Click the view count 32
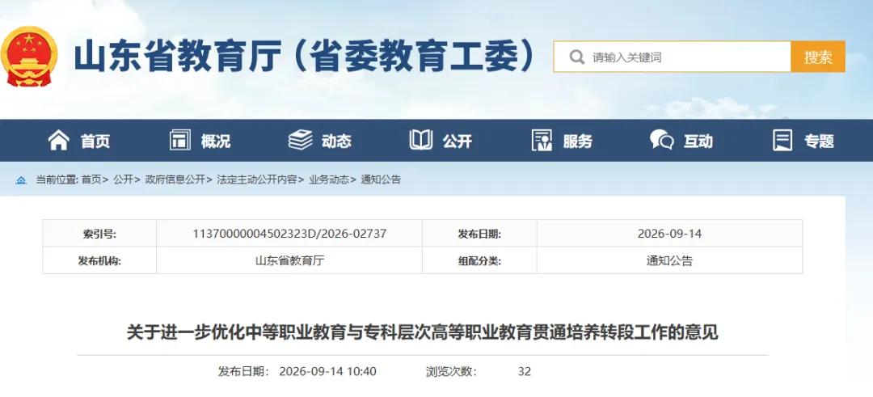Screen dimensions: 873x397 [x=525, y=371]
